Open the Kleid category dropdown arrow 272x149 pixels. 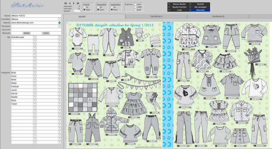pos(34,80)
